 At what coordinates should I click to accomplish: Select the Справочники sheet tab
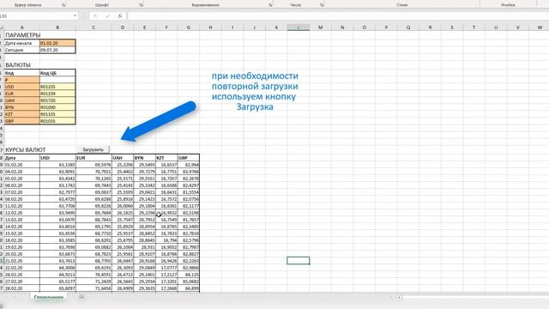[49, 297]
